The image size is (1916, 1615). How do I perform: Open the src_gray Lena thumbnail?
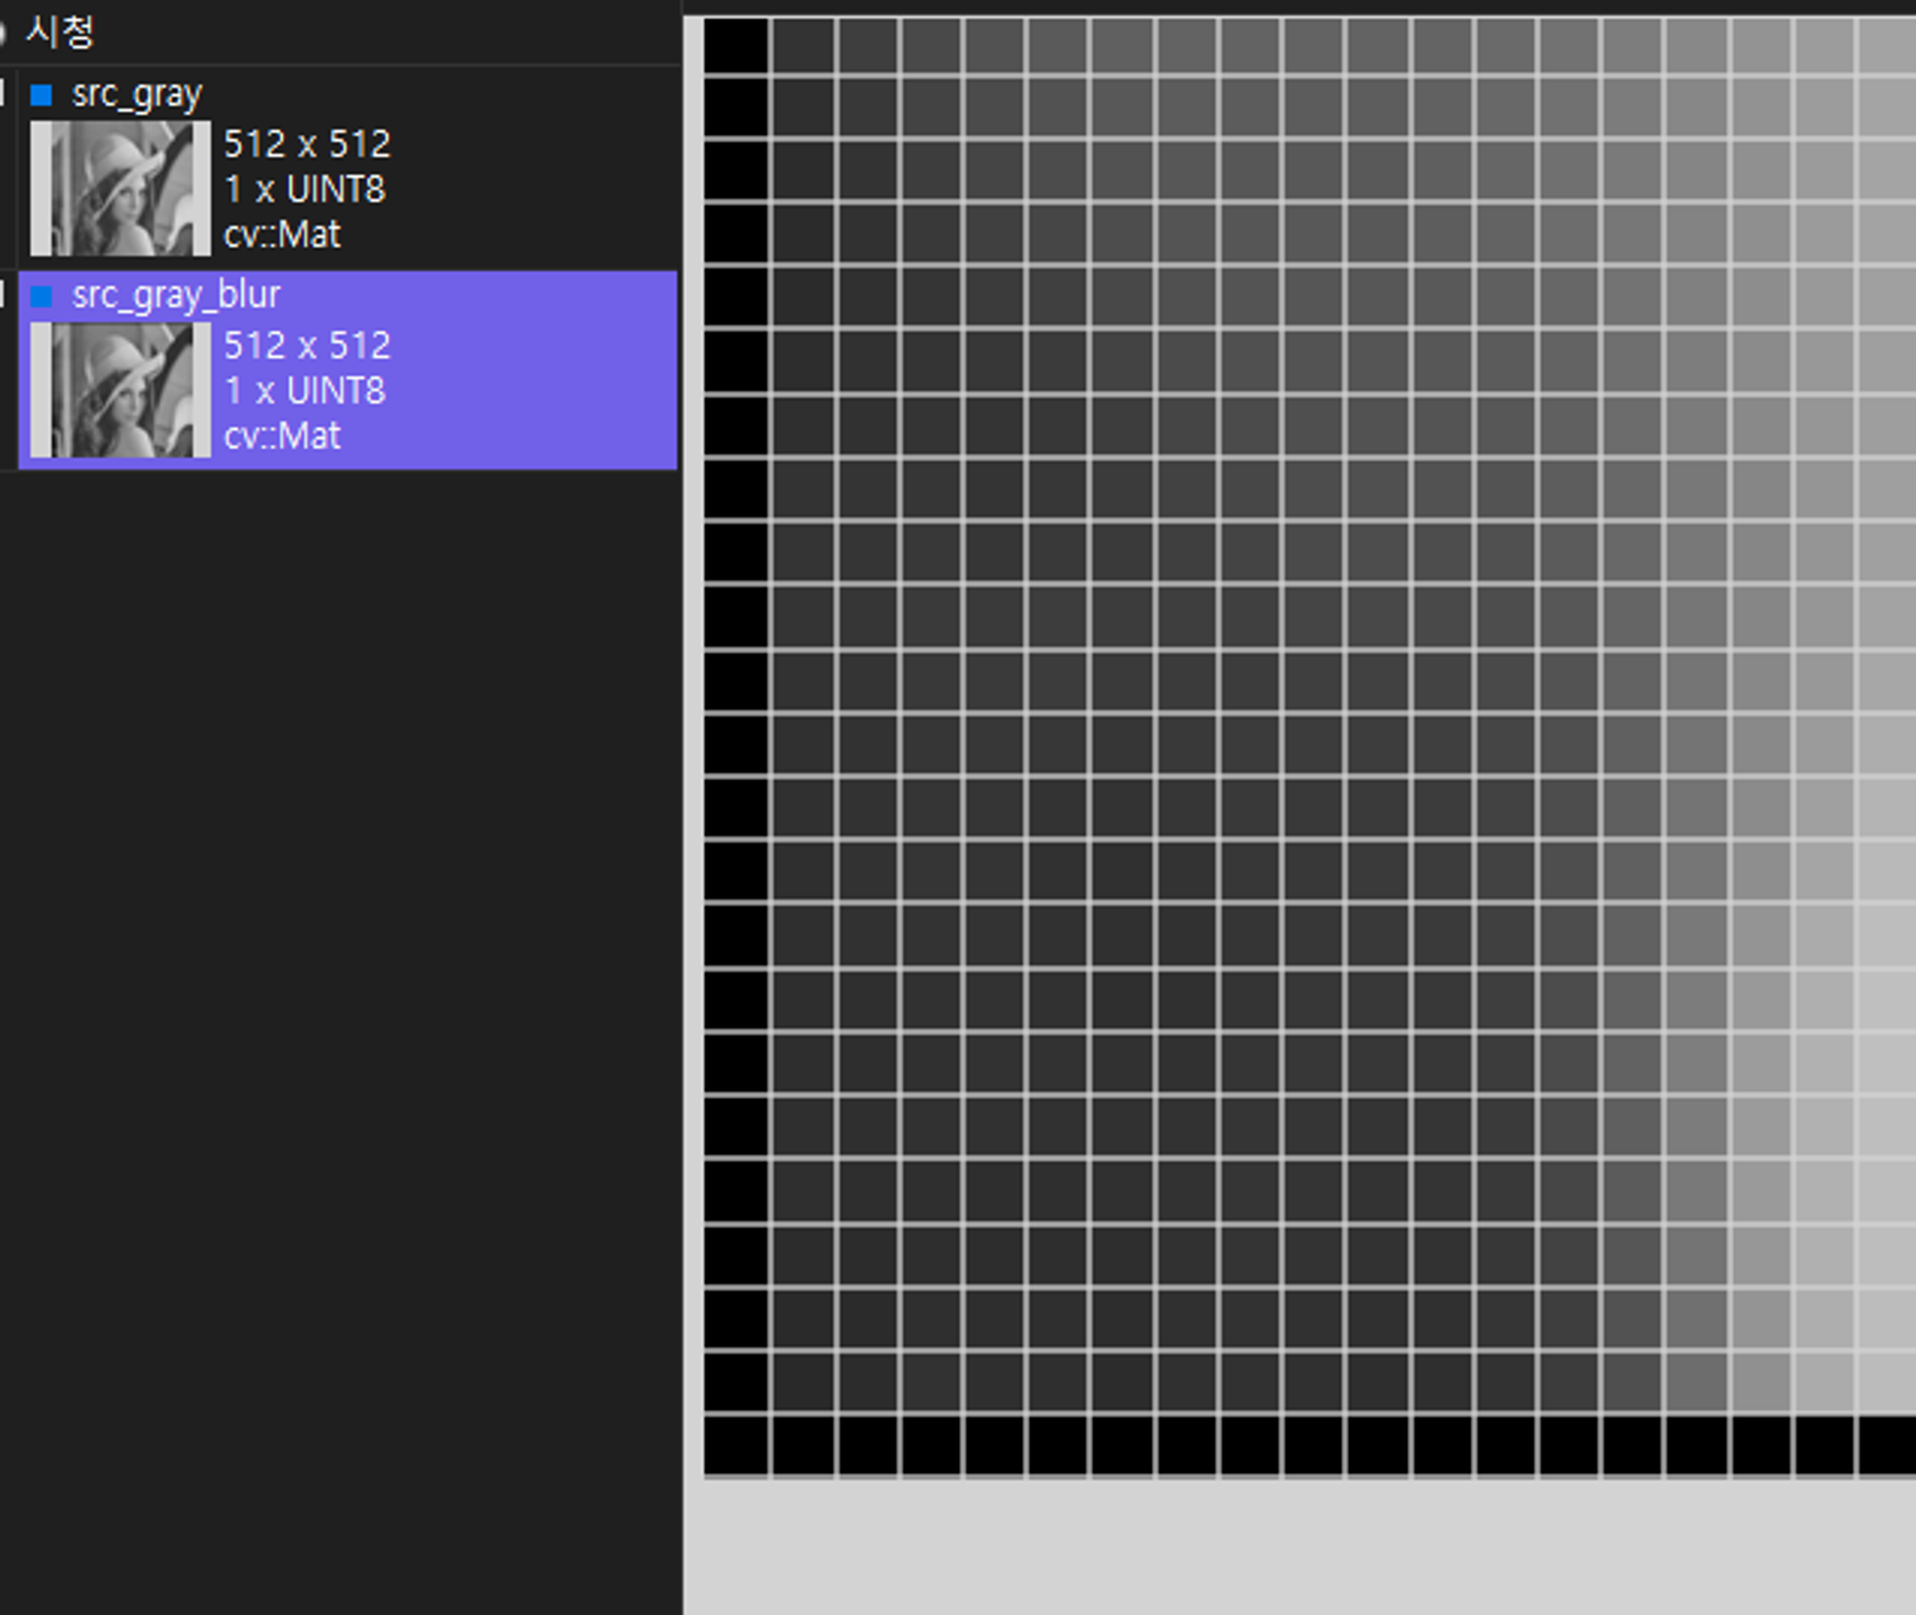coord(120,189)
